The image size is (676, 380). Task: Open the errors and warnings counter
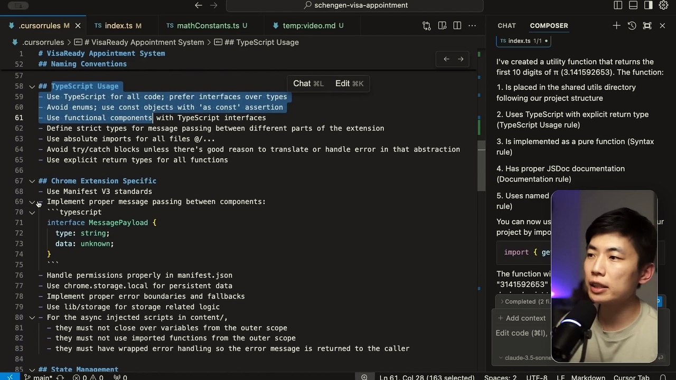click(88, 377)
